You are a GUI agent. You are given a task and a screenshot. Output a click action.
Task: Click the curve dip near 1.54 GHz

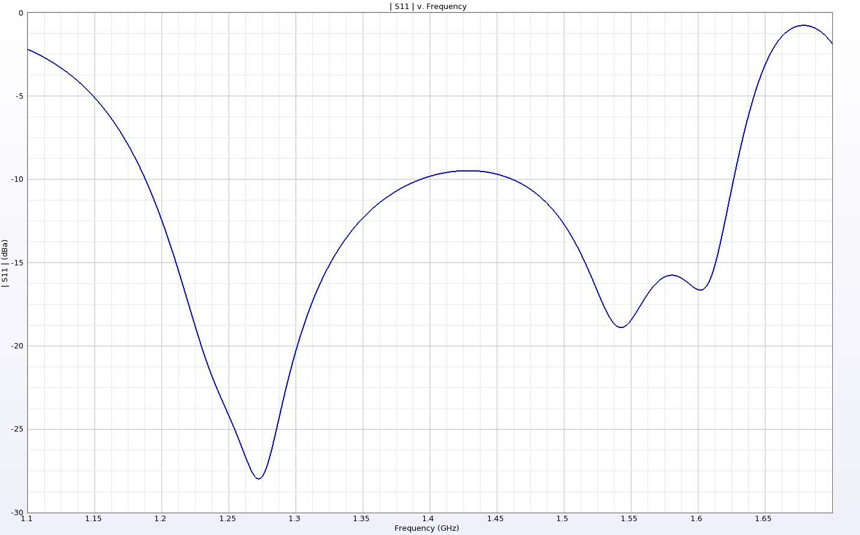[x=621, y=327]
